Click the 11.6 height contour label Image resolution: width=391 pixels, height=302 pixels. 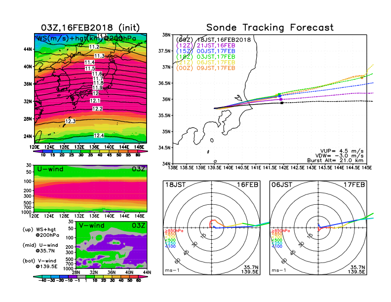[x=97, y=74]
